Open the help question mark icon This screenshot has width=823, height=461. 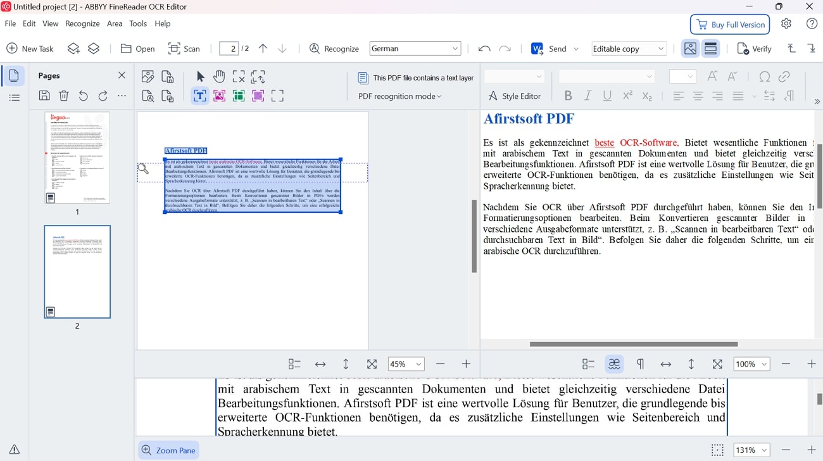(x=812, y=24)
